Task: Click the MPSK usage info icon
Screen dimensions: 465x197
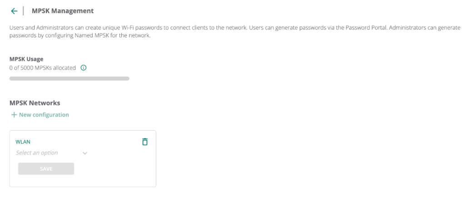Action: (x=83, y=68)
